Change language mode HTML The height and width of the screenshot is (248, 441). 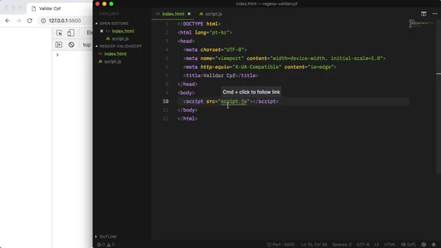[390, 245]
